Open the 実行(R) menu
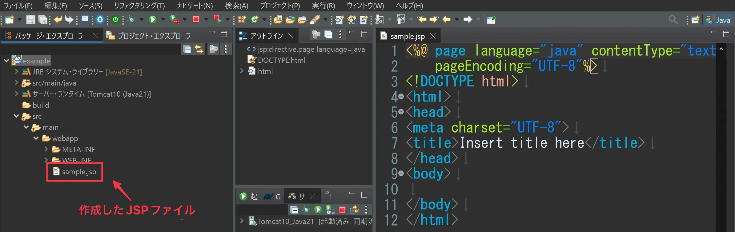 coord(323,6)
